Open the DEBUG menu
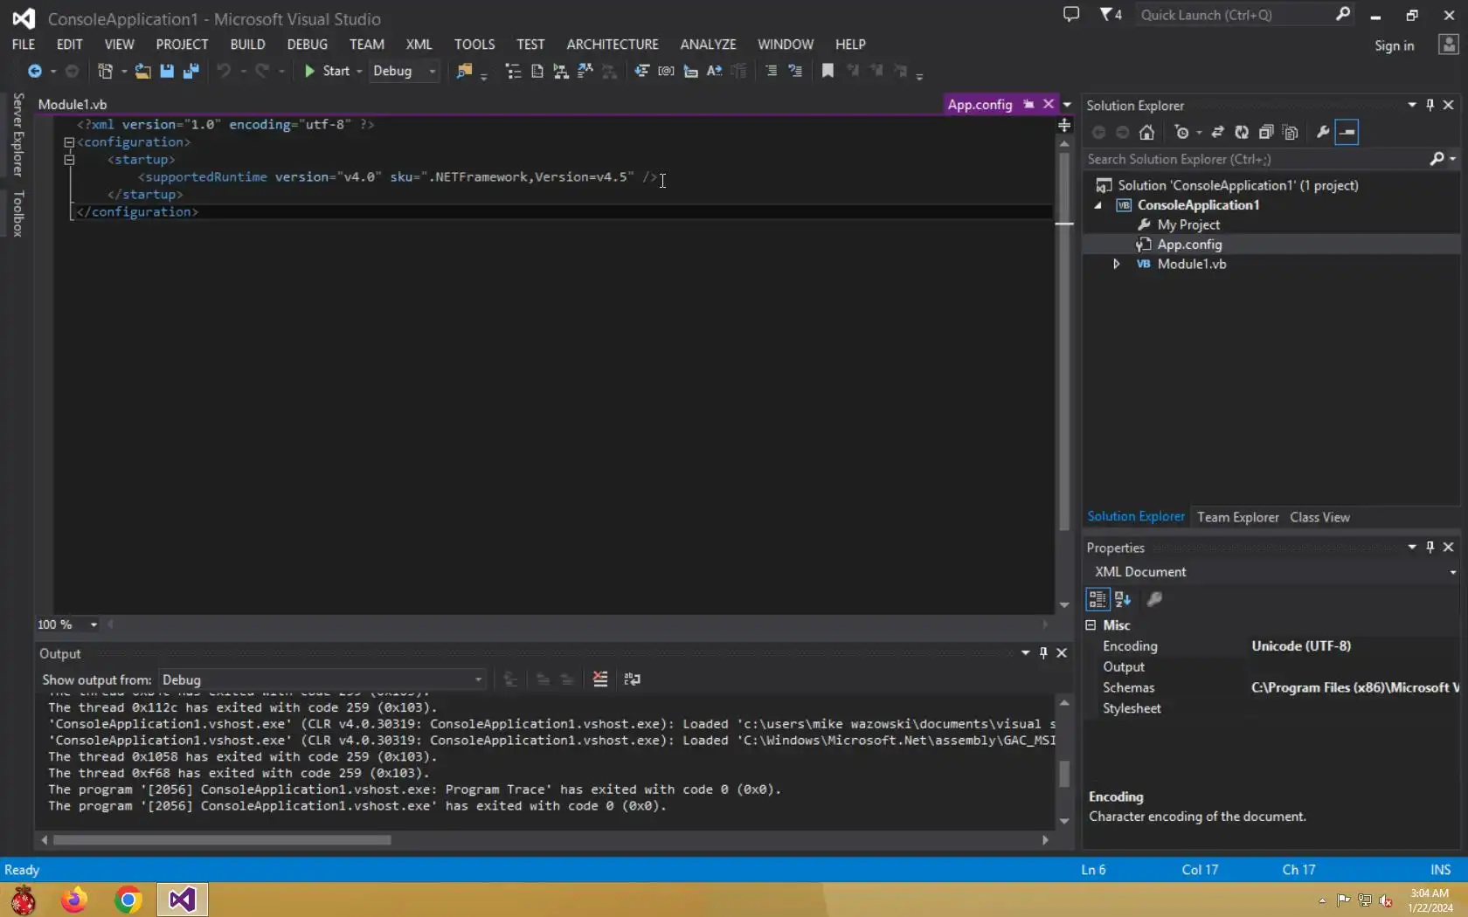The width and height of the screenshot is (1468, 917). 308,45
